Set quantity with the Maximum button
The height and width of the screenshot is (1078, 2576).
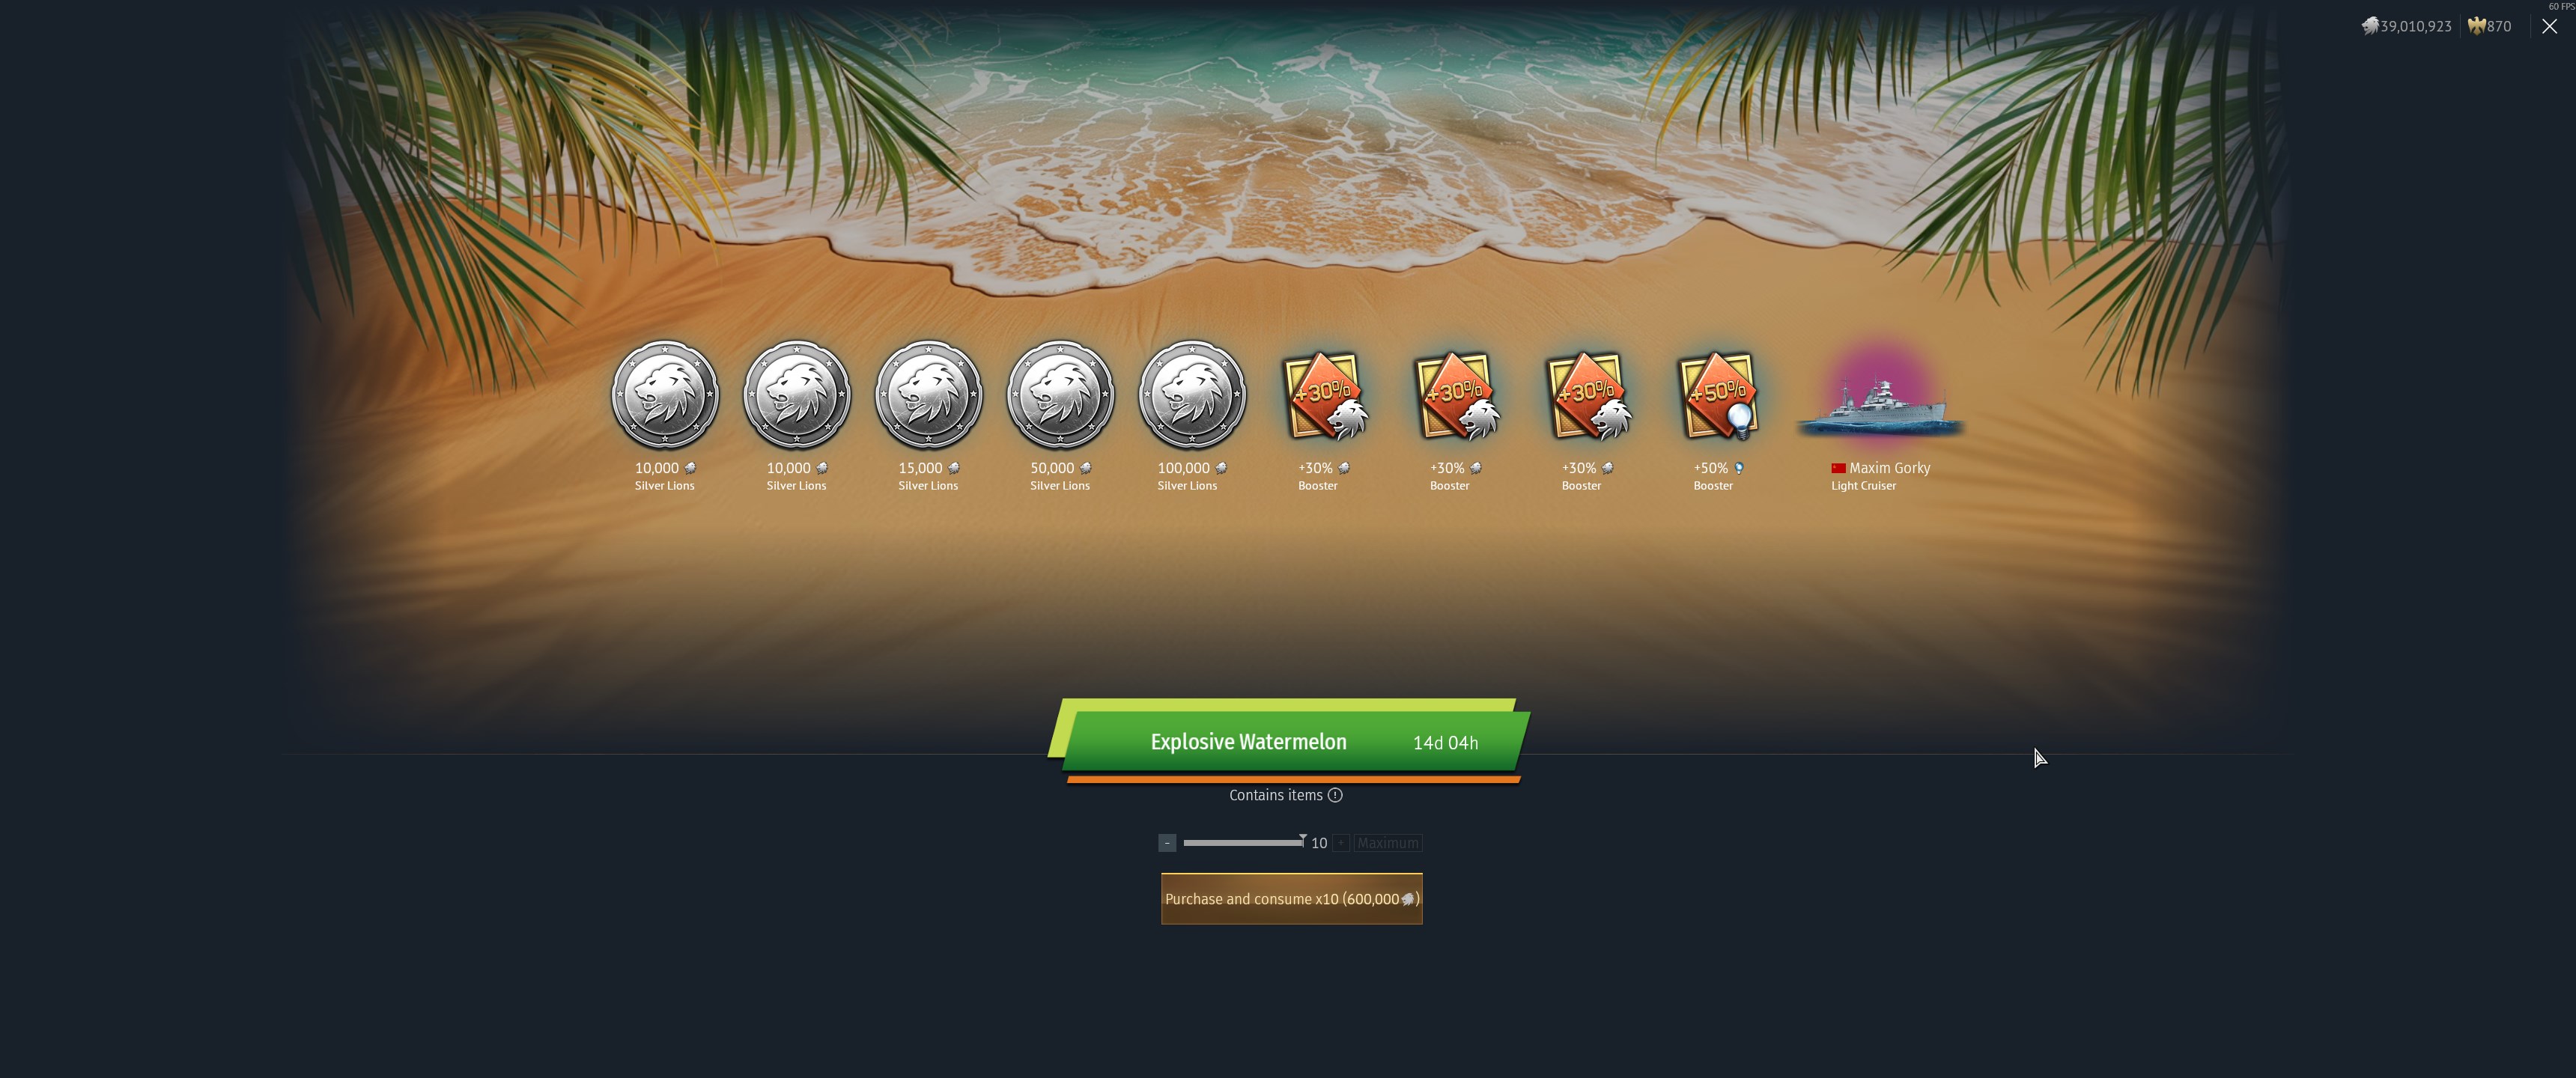point(1388,843)
